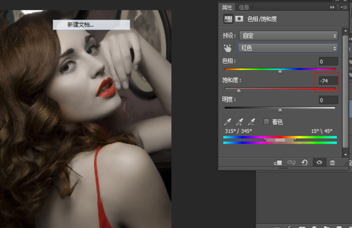
Task: Select the on-image adjustment hand tool
Action: [x=228, y=48]
